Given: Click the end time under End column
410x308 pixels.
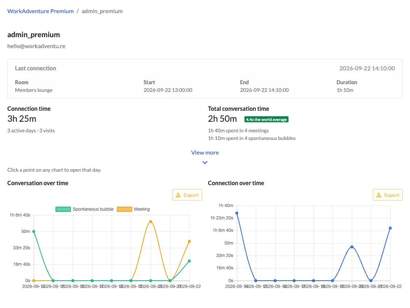Looking at the screenshot, I should tap(264, 90).
